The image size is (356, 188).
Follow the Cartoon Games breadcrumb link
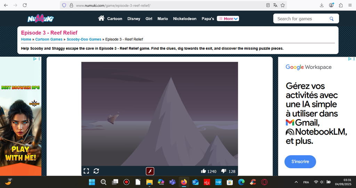pyautogui.click(x=49, y=39)
